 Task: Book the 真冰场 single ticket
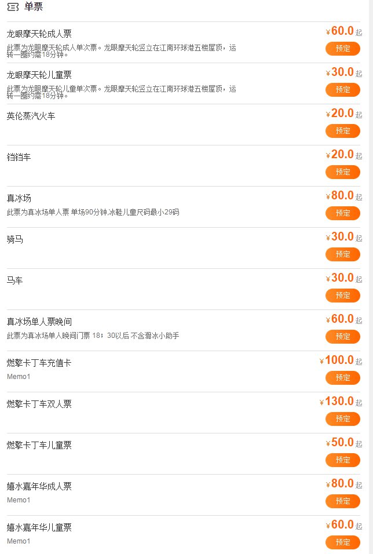(343, 213)
